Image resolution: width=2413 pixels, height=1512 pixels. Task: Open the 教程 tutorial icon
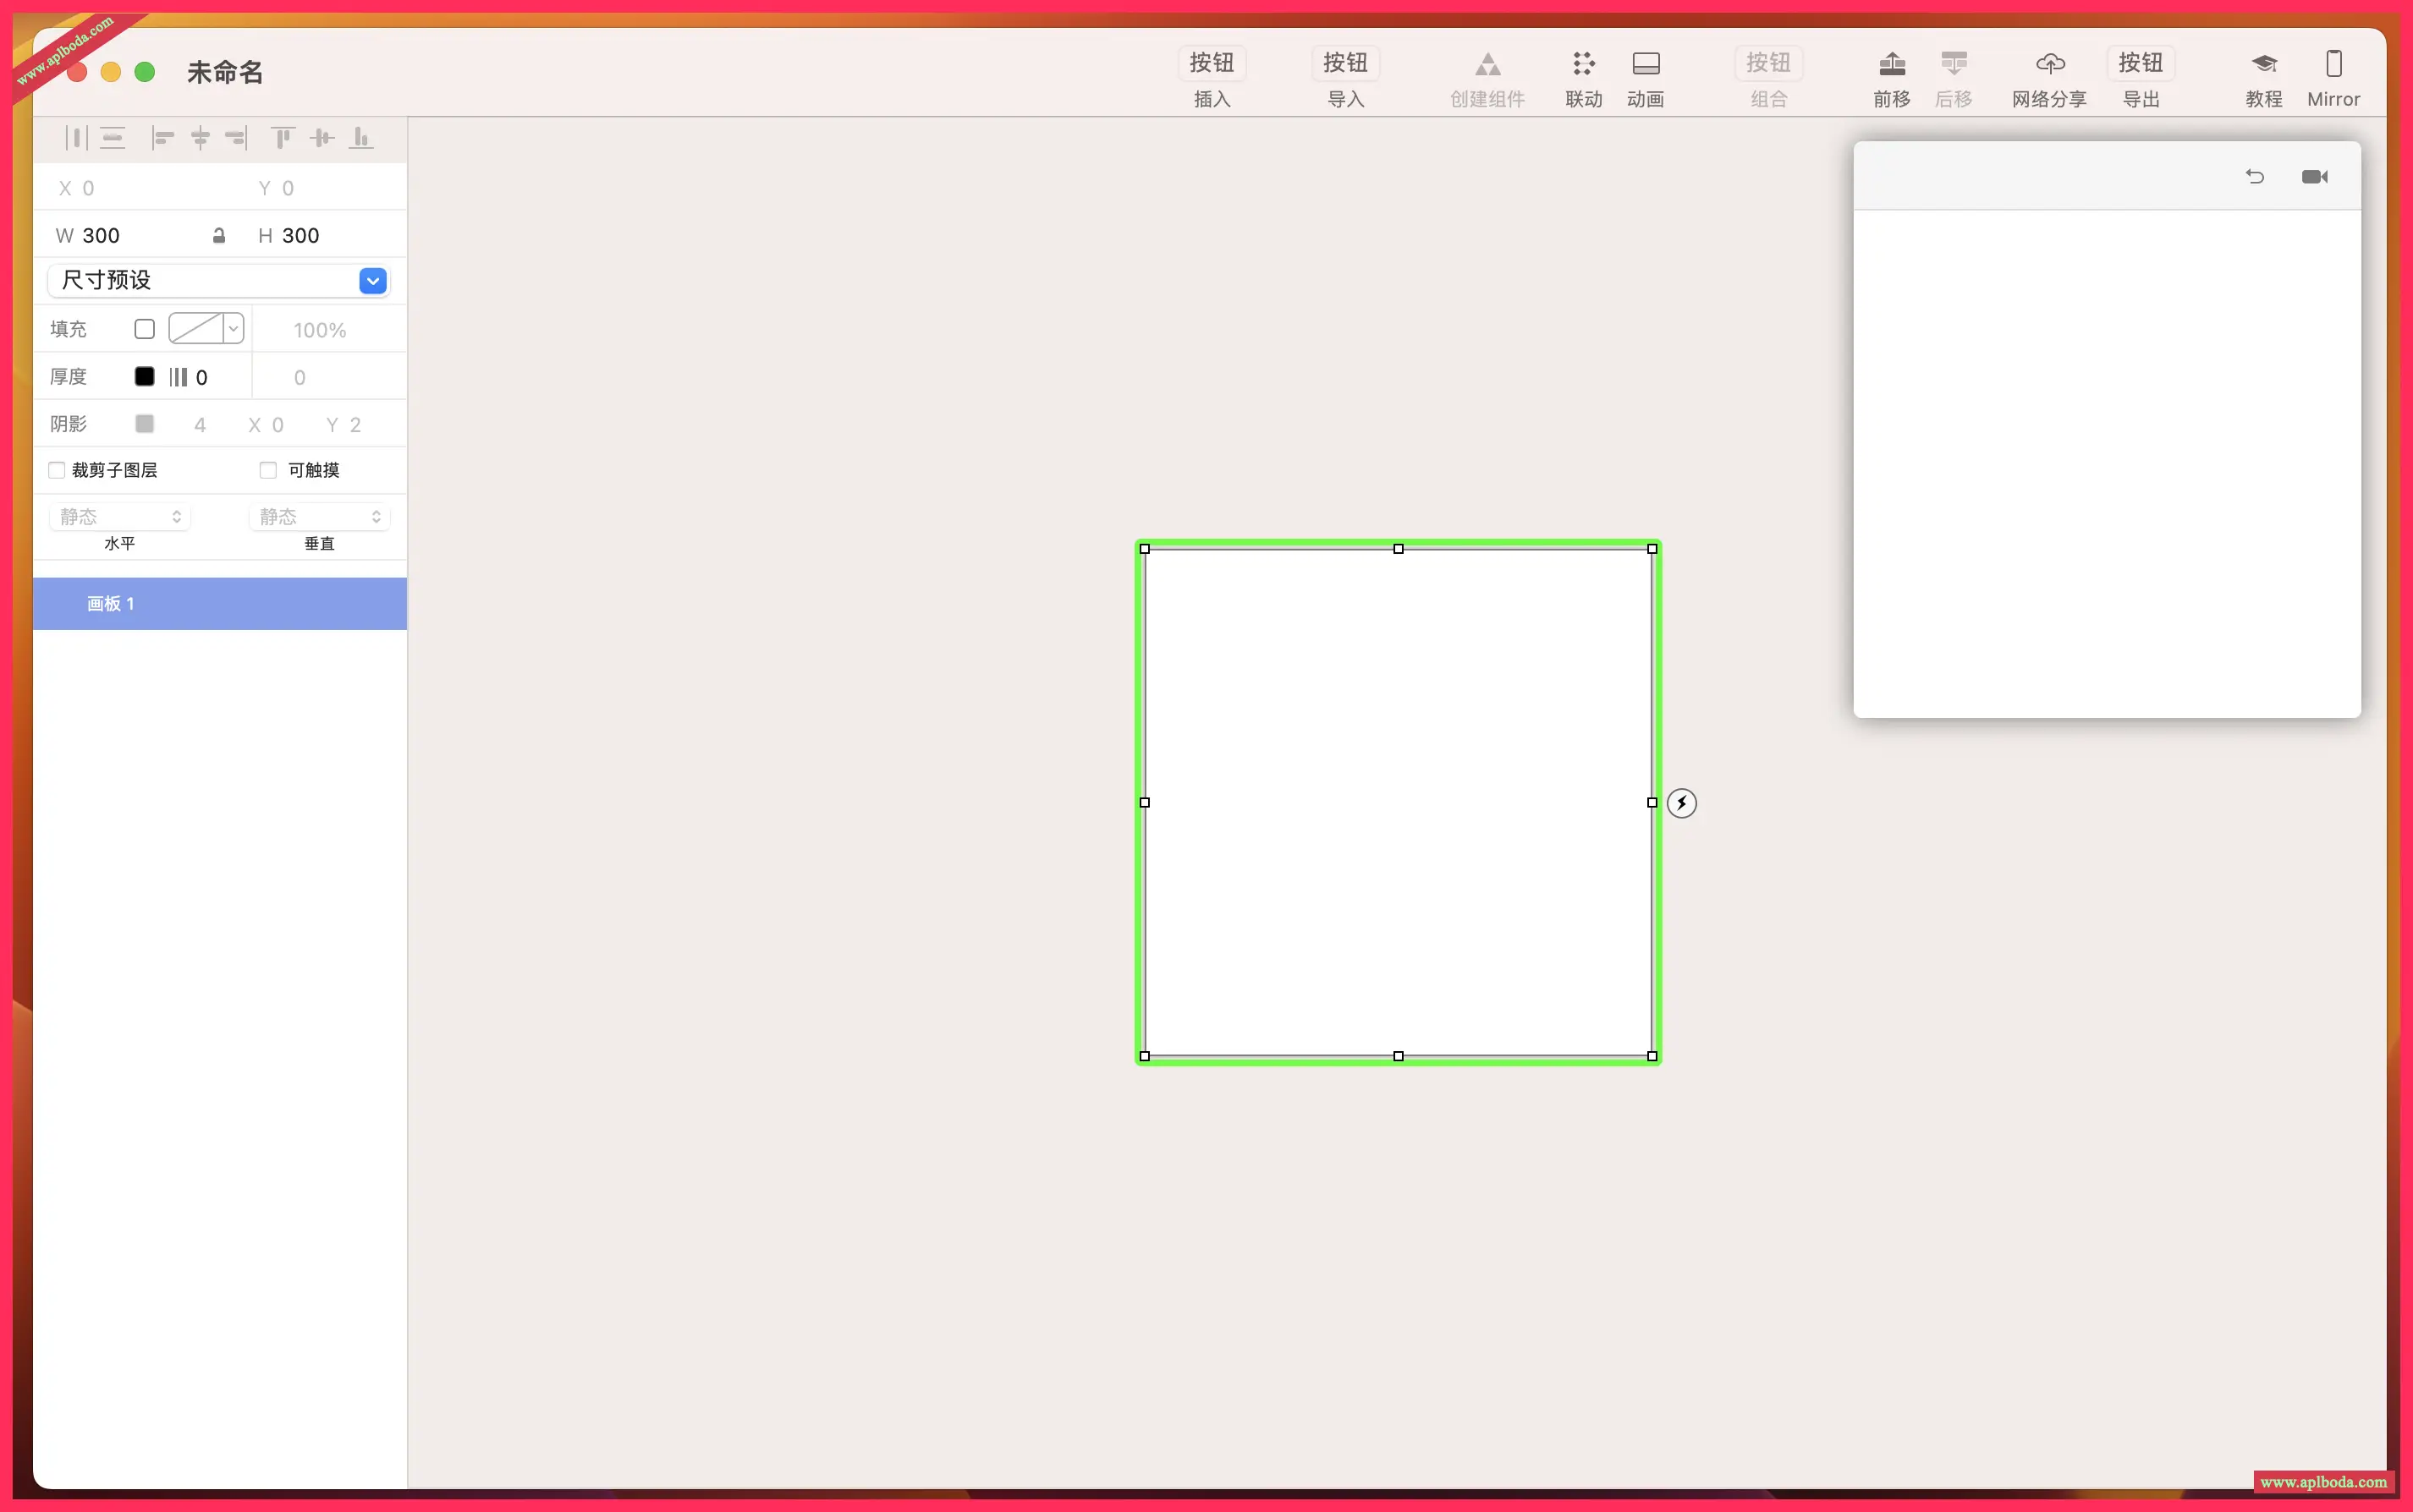click(x=2263, y=65)
